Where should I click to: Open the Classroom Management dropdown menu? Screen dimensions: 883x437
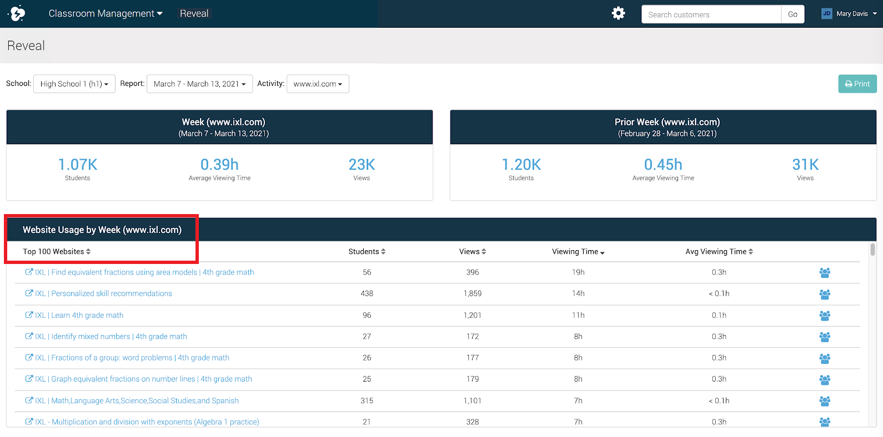tap(106, 13)
